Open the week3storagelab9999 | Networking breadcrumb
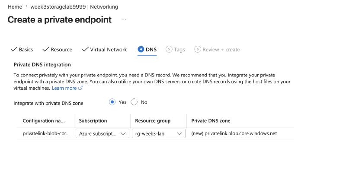Image resolution: width=346 pixels, height=177 pixels. 74,7
